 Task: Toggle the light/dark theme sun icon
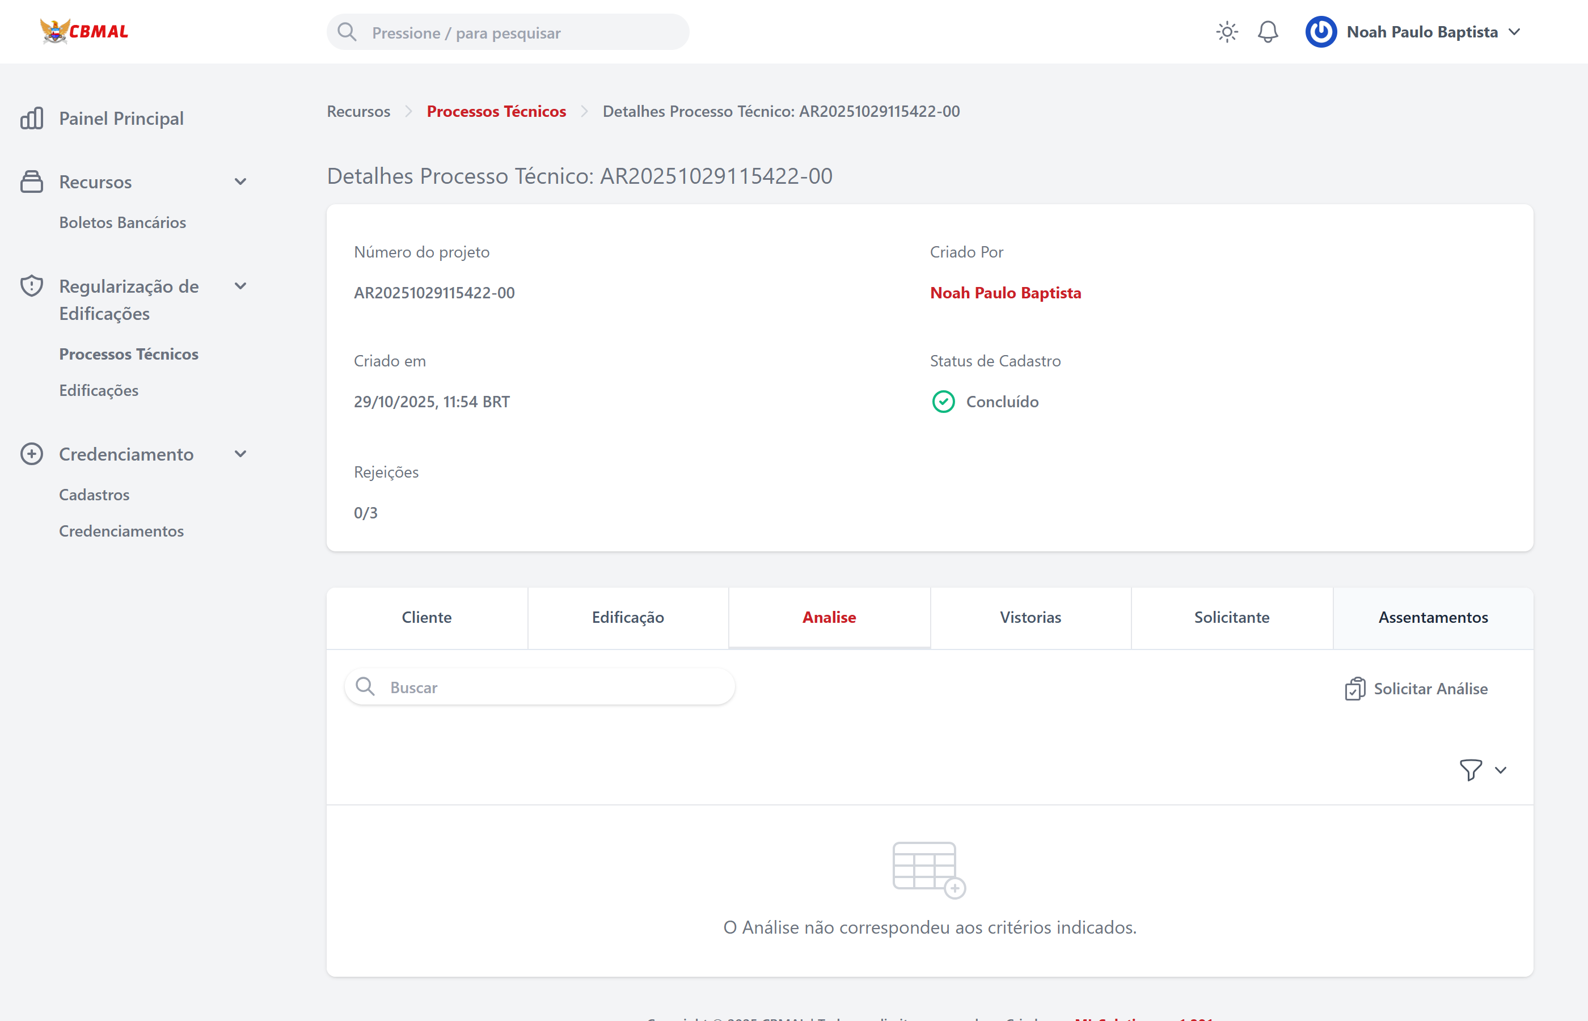[1227, 32]
